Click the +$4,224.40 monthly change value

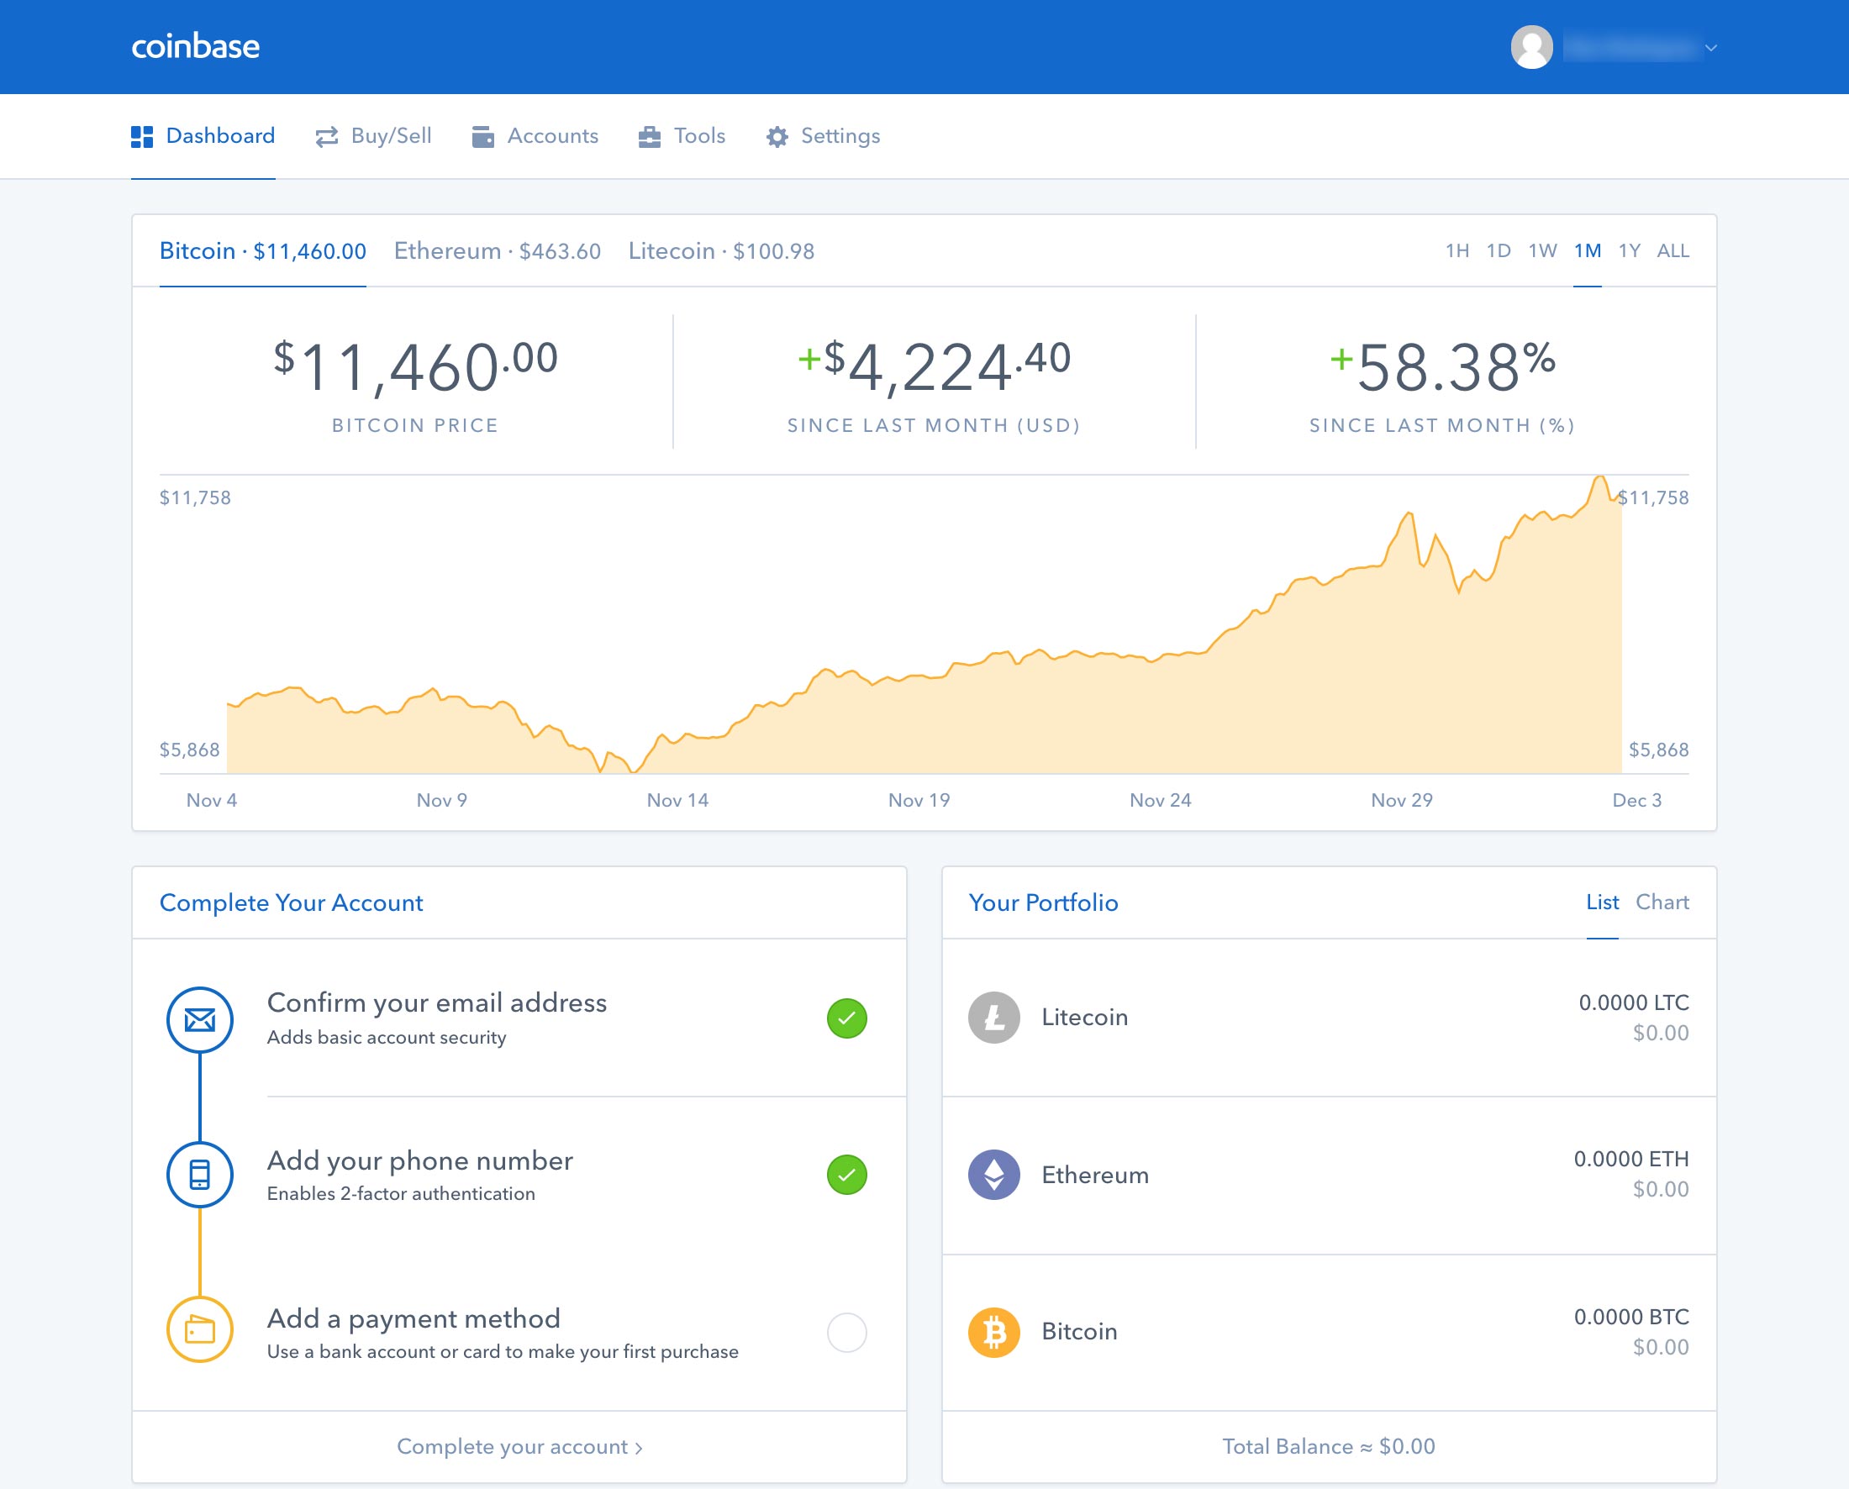[935, 367]
